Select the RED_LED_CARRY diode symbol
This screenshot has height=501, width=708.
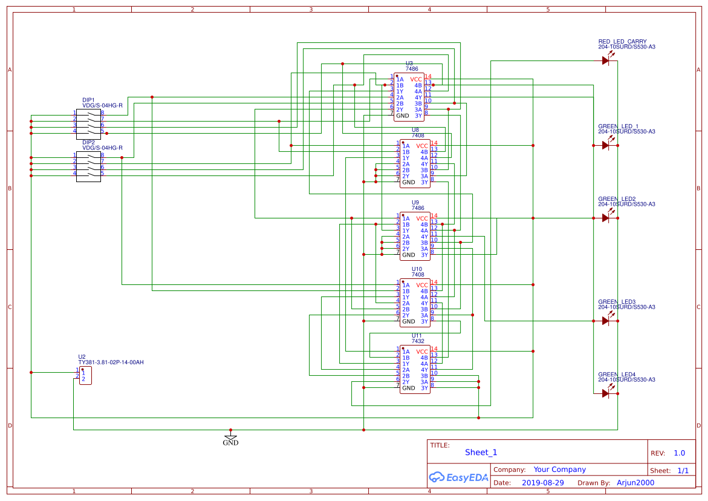tap(606, 60)
